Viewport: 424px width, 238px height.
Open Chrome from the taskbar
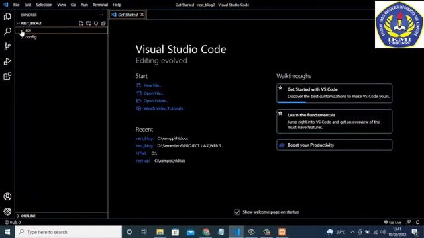tap(206, 232)
